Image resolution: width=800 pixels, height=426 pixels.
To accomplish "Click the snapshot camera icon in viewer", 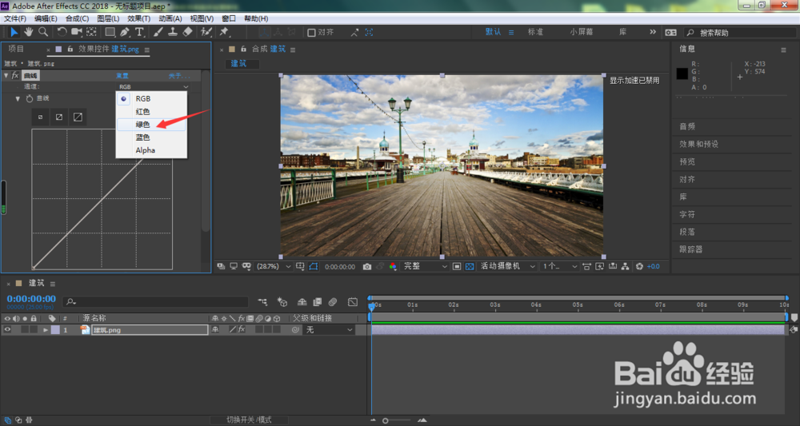I will [366, 266].
